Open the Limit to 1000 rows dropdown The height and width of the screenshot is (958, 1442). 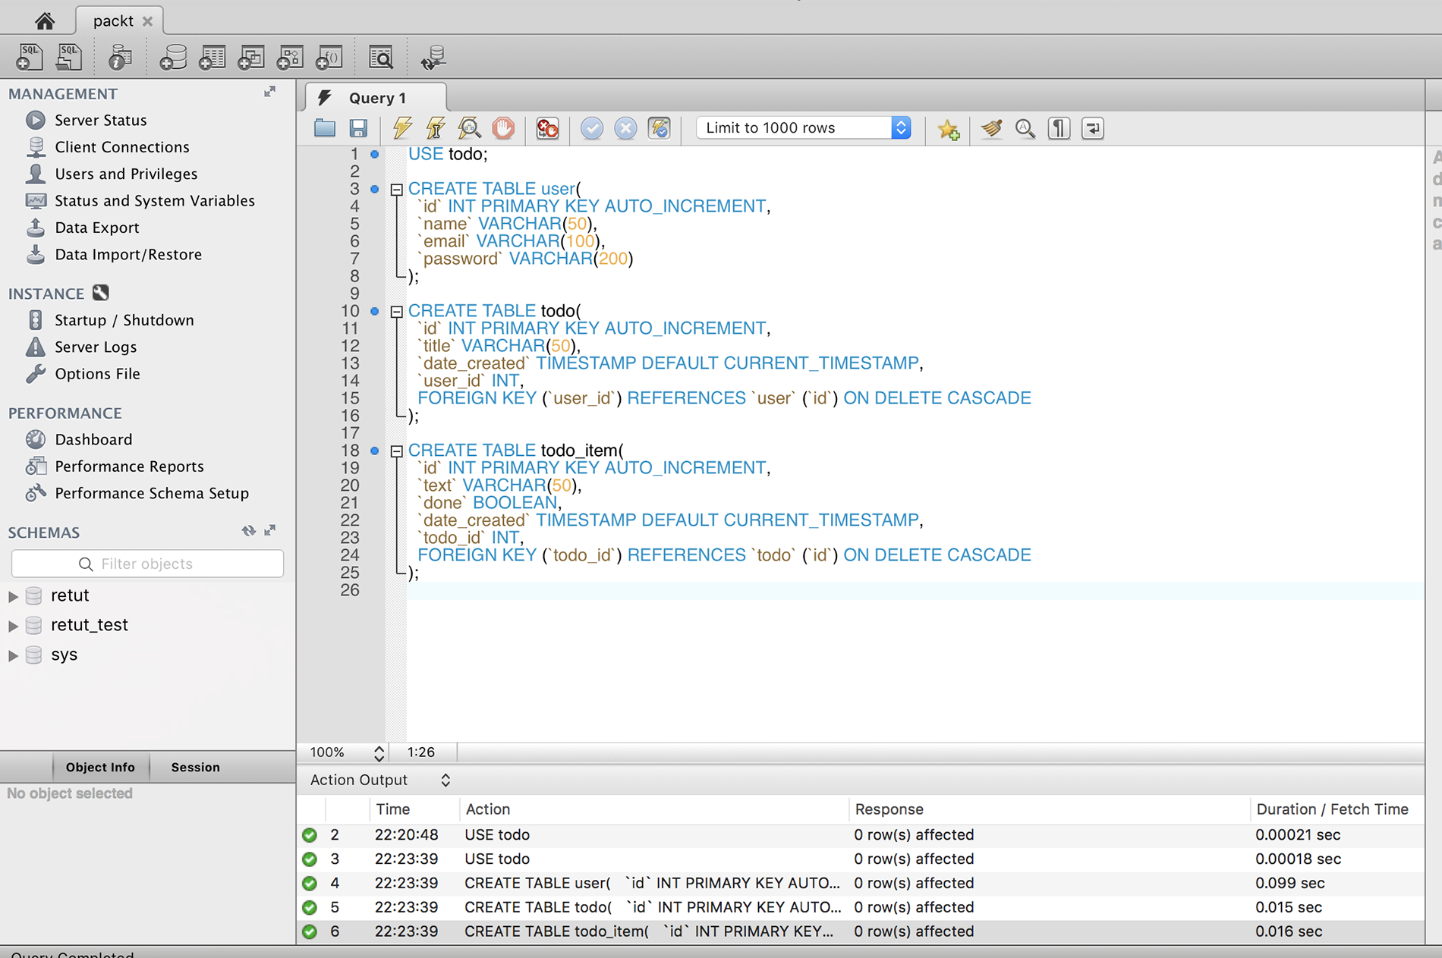[x=804, y=128]
